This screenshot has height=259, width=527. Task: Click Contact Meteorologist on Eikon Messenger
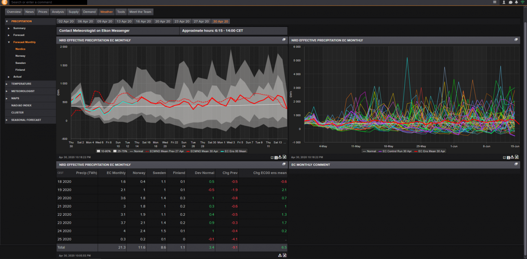(x=94, y=30)
